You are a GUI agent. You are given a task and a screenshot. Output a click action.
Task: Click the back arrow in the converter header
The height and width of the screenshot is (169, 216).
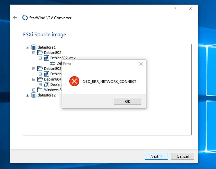(15, 18)
